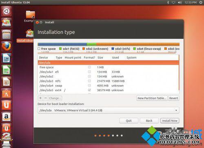Open Ubuntu One from the dock
Image resolution: width=204 pixels, height=148 pixels.
(x=7, y=105)
